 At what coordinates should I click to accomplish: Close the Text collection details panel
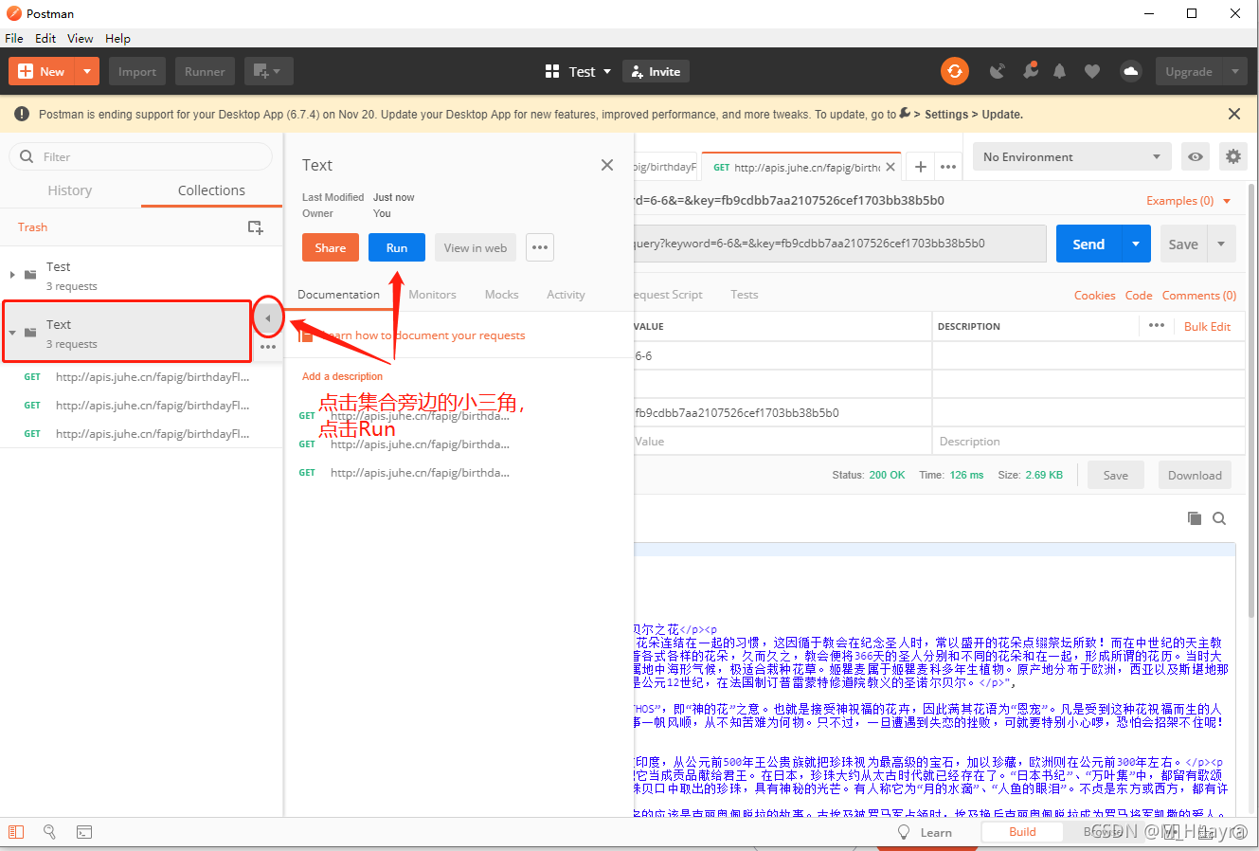click(607, 165)
